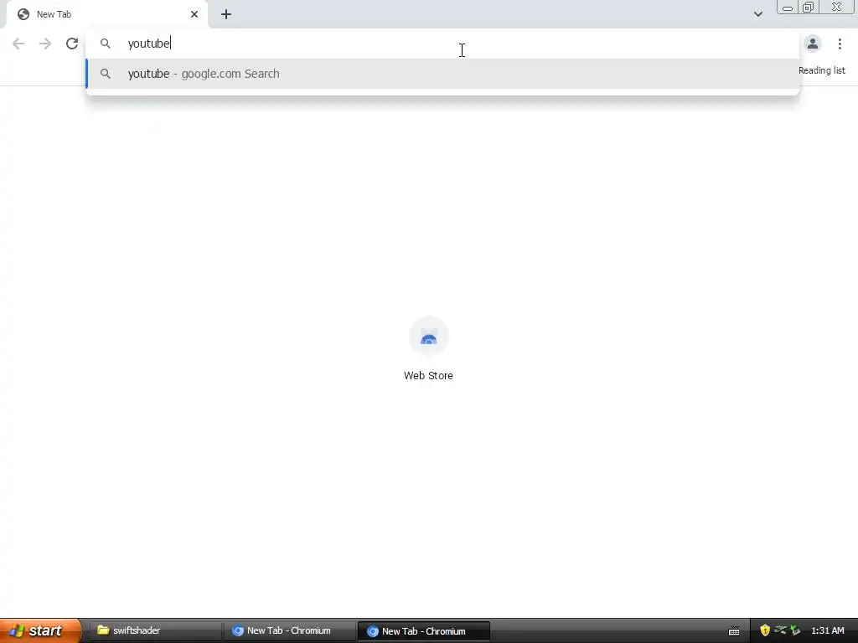The width and height of the screenshot is (858, 643).
Task: Open a new tab with plus button
Action: 226,15
